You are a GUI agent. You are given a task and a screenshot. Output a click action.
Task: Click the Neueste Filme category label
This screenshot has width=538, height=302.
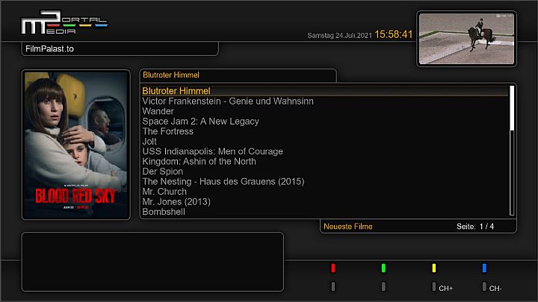click(347, 226)
